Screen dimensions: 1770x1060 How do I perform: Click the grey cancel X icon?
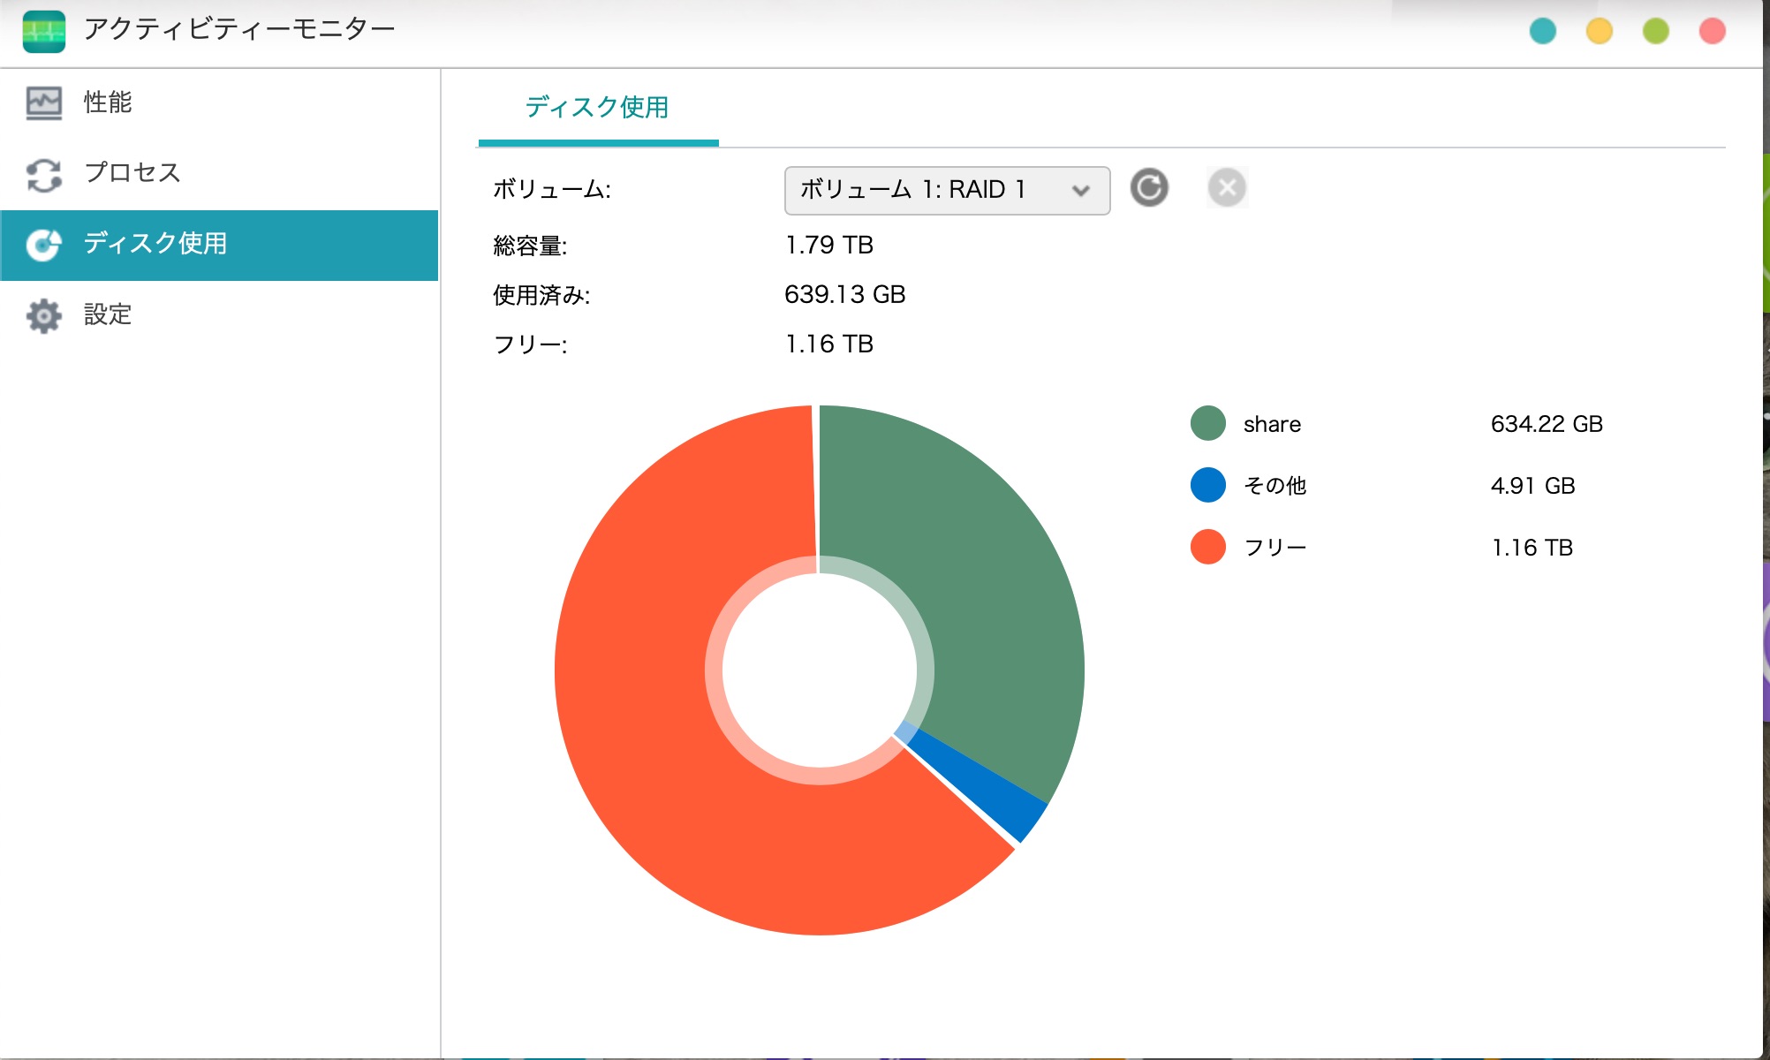[1227, 187]
